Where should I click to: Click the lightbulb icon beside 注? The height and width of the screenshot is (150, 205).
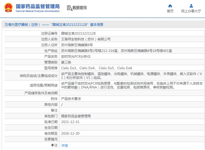(52, 145)
